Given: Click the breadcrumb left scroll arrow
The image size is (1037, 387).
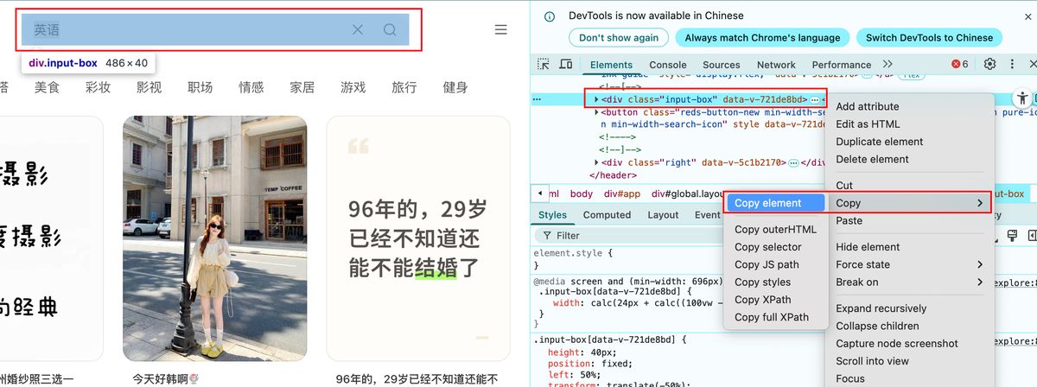Looking at the screenshot, I should (540, 193).
